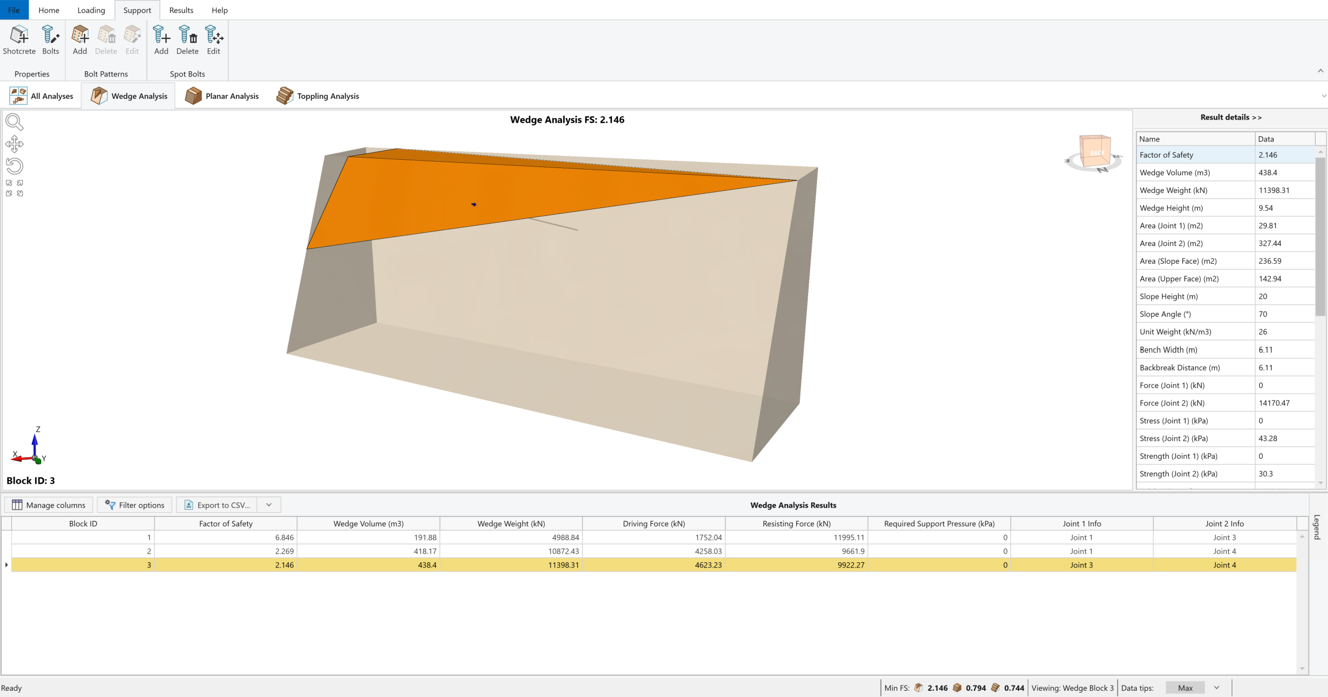Sort by Resisting Force (kN) column header

tap(796, 524)
